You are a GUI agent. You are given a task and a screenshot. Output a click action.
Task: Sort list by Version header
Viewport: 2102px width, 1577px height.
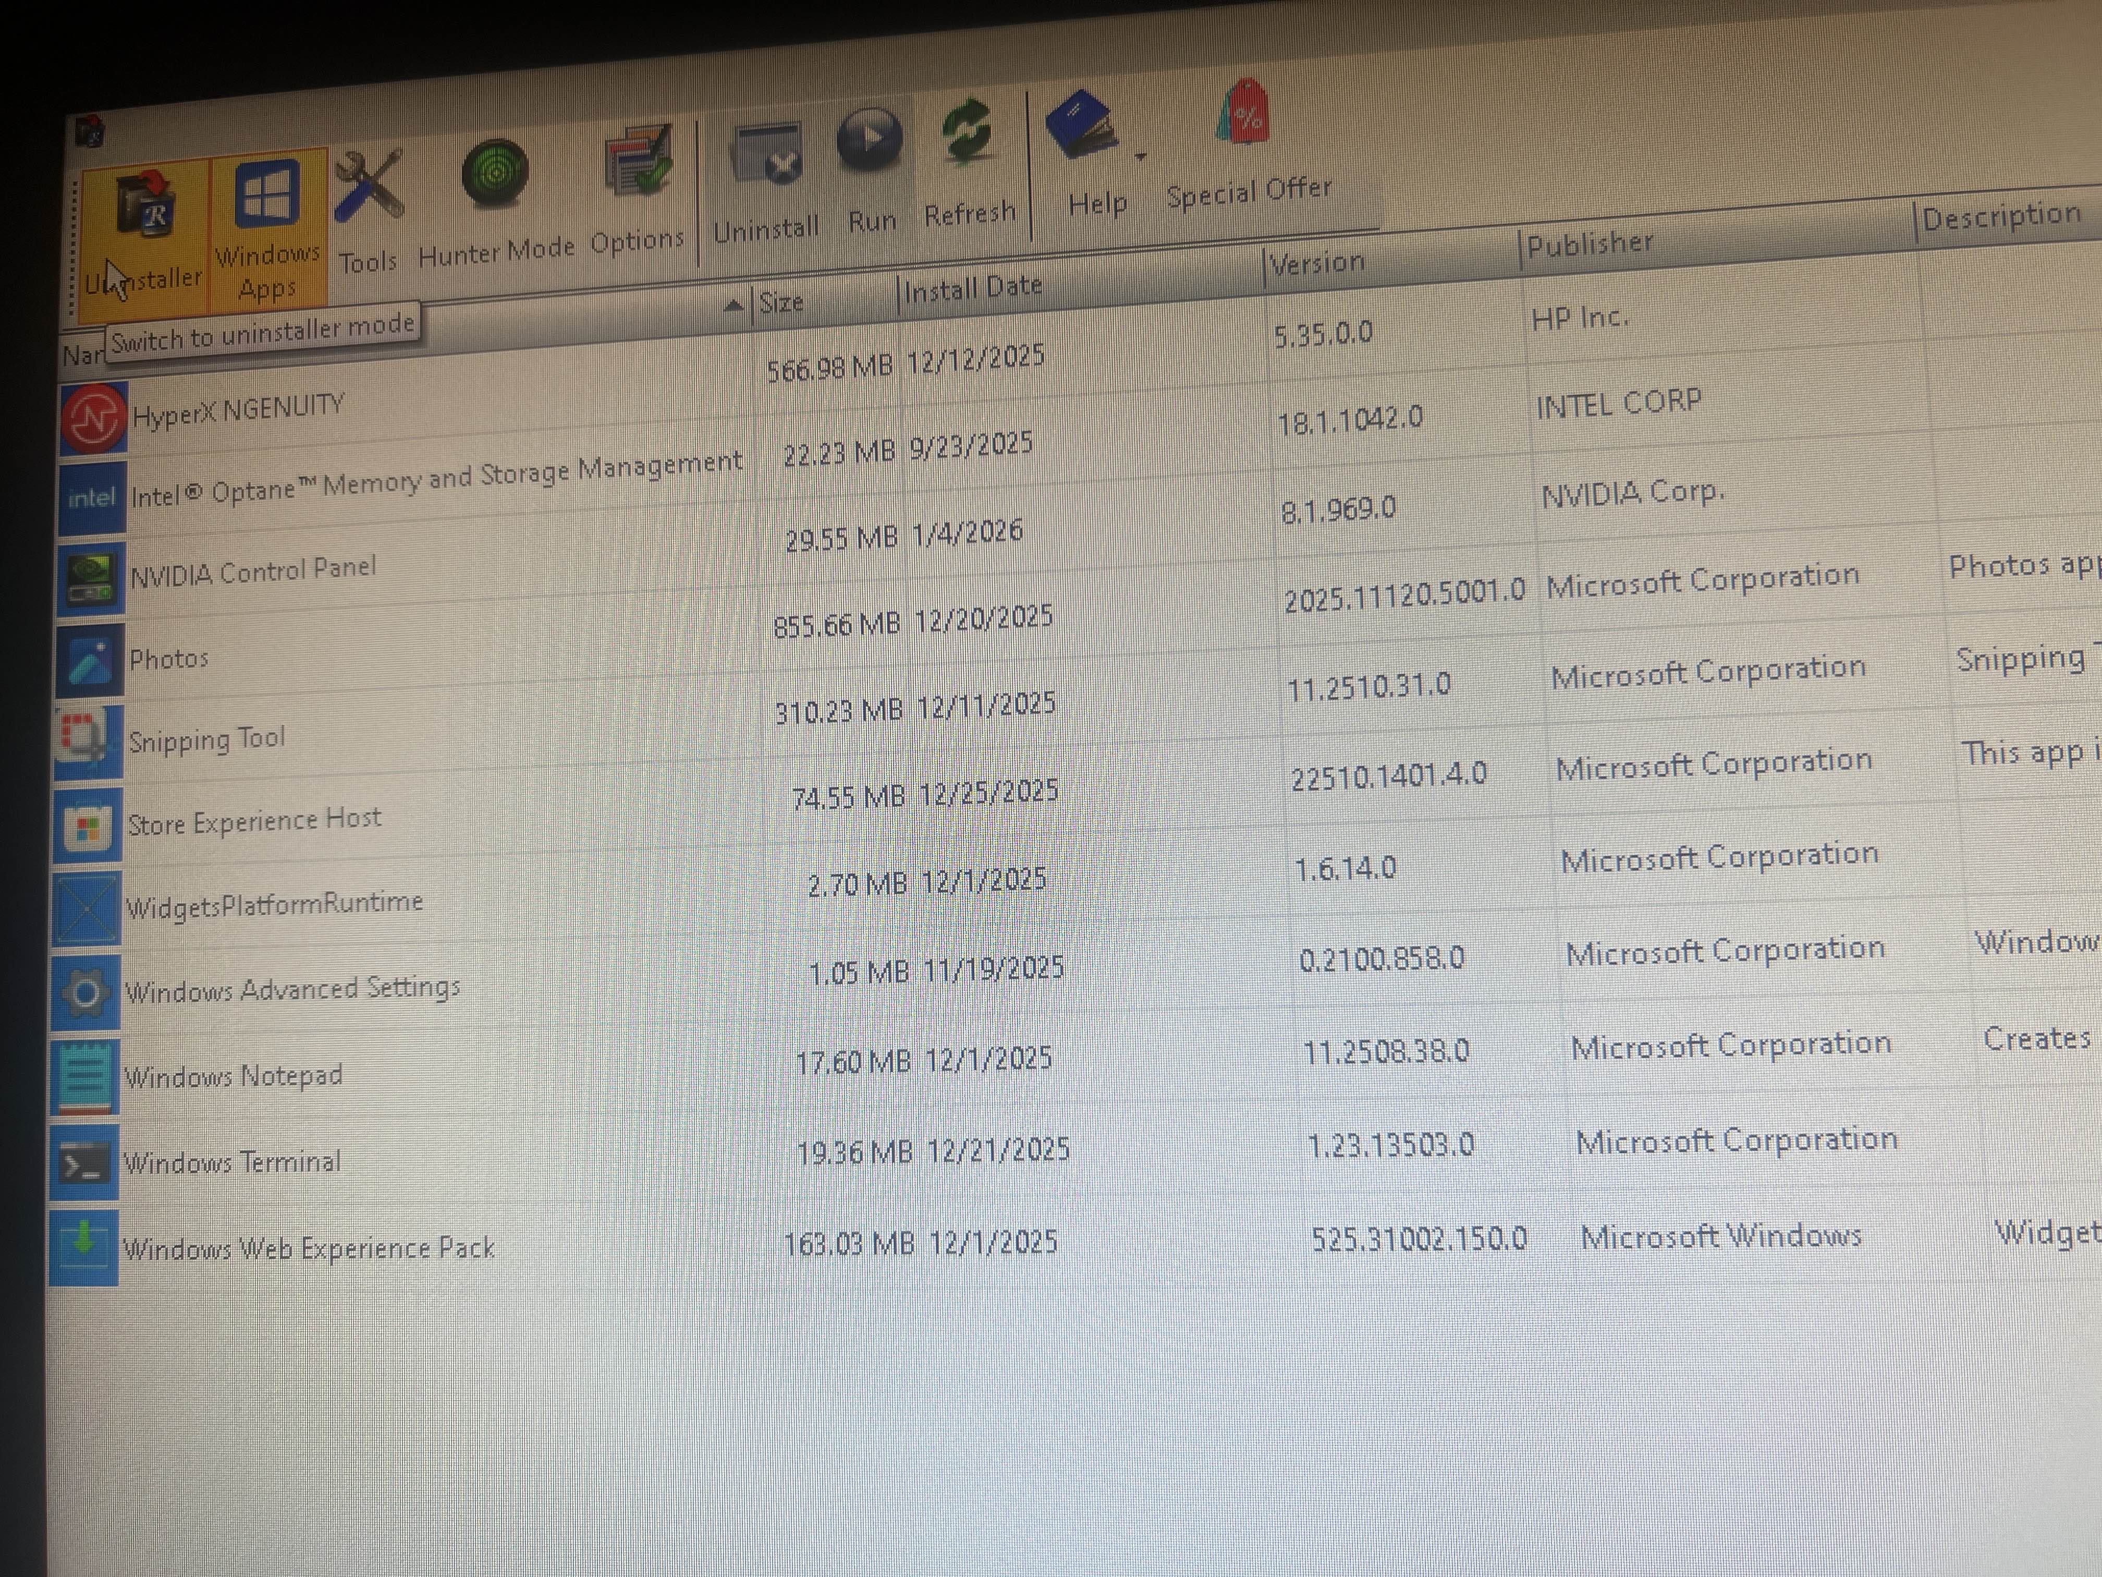1317,263
